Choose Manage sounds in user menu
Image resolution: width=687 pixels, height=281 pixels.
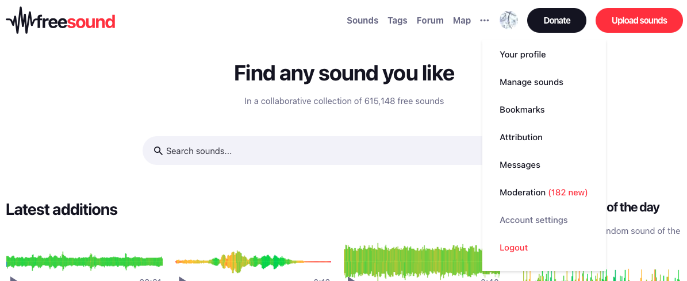click(531, 82)
